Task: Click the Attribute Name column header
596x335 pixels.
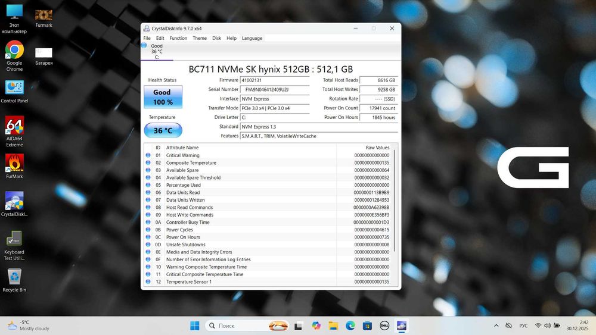Action: tap(250, 148)
